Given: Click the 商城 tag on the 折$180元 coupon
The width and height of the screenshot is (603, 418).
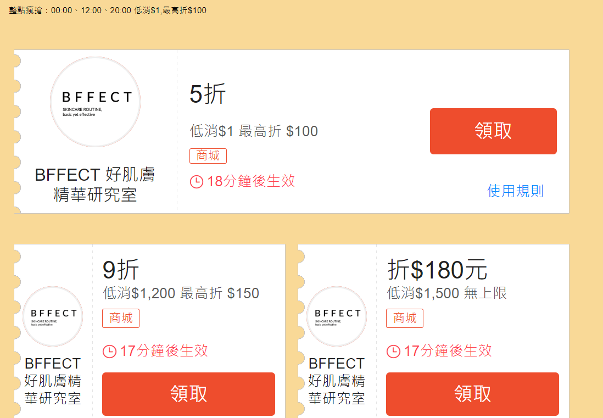Looking at the screenshot, I should click(x=405, y=318).
